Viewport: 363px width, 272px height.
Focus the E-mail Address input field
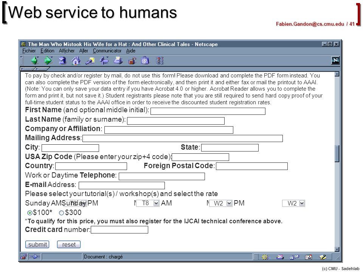click(122, 185)
